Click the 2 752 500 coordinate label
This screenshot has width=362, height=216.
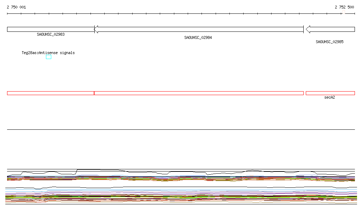[x=344, y=7]
